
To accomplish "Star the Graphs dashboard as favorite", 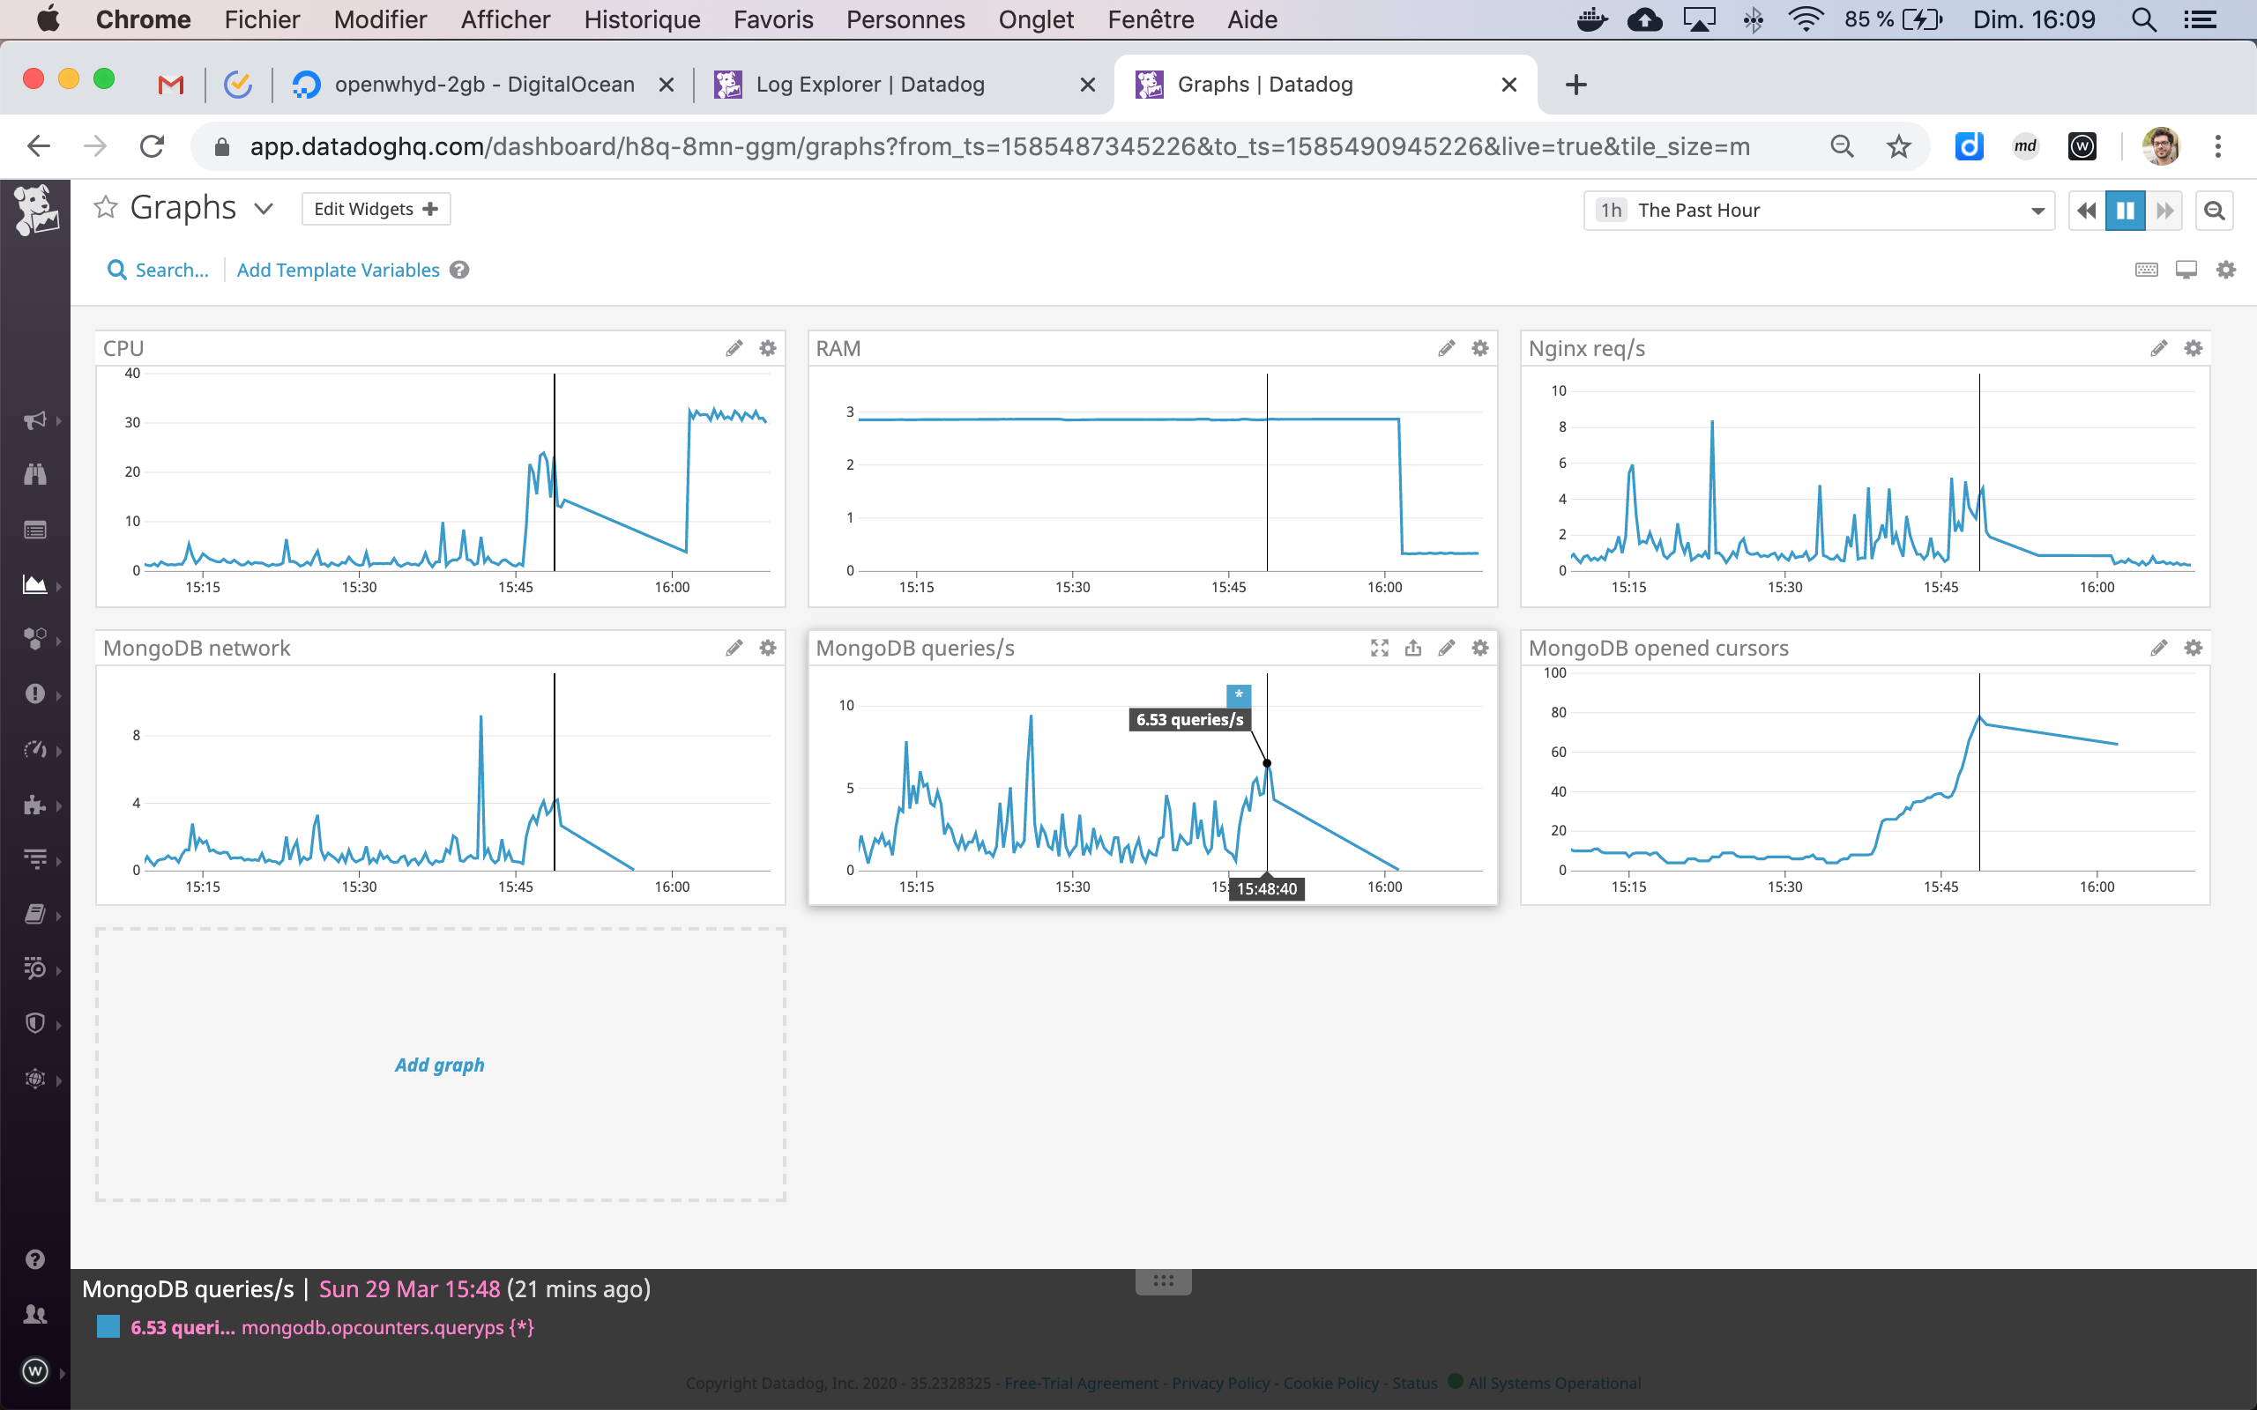I will pyautogui.click(x=107, y=207).
